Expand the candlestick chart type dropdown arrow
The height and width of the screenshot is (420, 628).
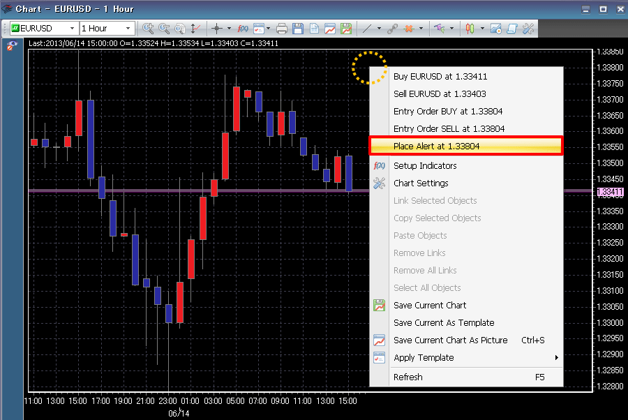tap(482, 29)
